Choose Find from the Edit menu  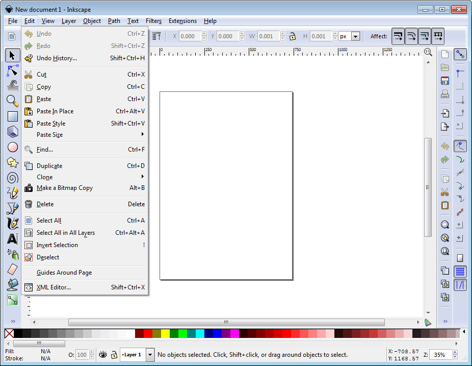click(84, 150)
